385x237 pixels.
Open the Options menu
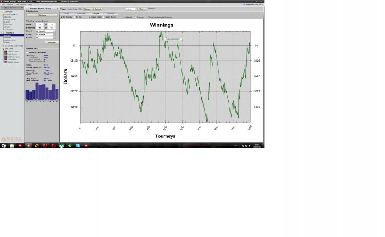pos(10,4)
